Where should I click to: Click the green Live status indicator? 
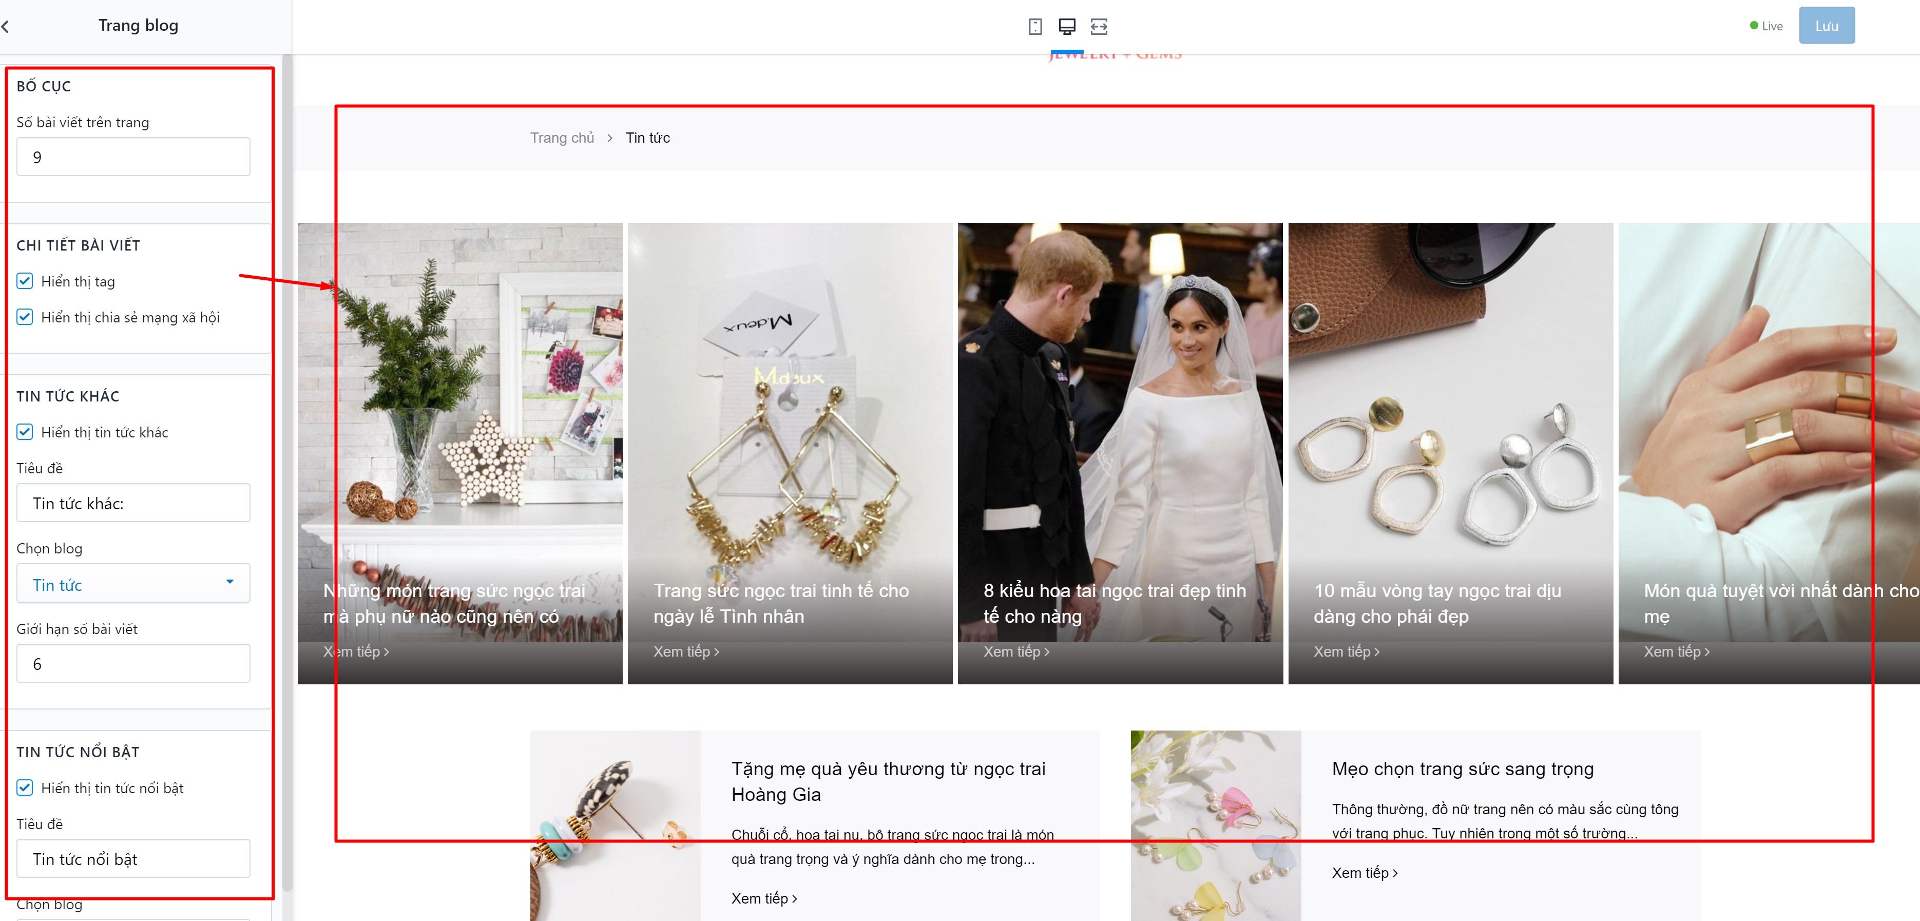1765,26
